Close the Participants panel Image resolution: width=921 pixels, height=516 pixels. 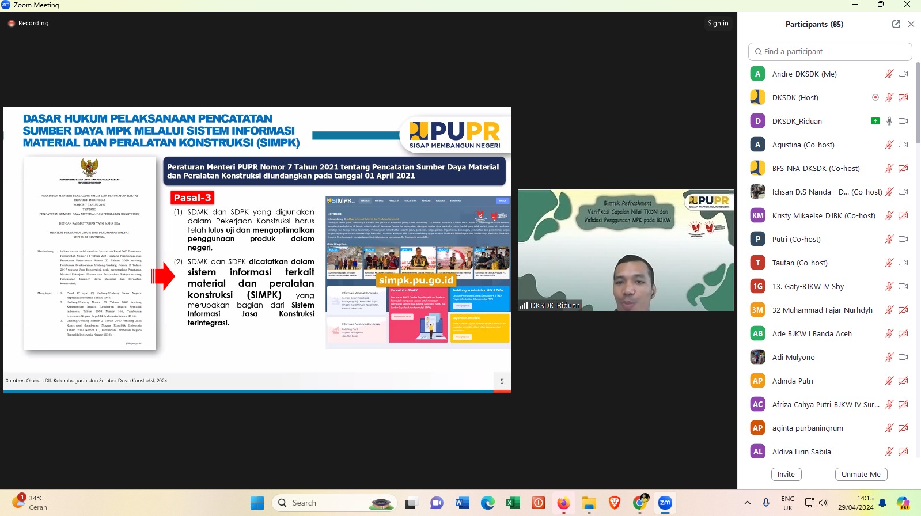[911, 24]
